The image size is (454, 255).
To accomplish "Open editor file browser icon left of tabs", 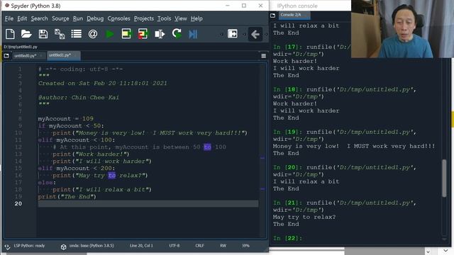I will [x=6, y=55].
